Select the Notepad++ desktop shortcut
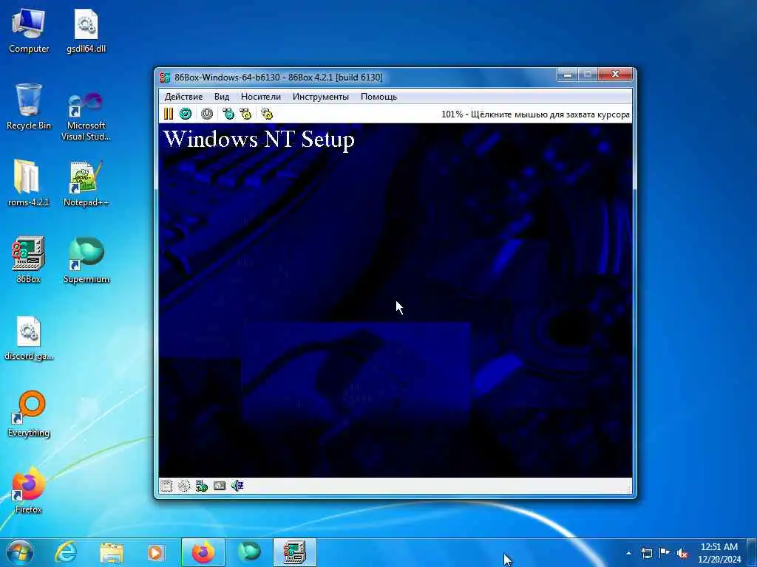757x567 pixels. pos(86,183)
